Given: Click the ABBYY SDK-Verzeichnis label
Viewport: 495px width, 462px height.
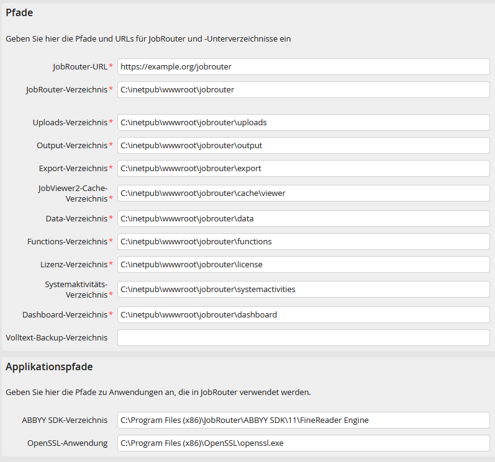Looking at the screenshot, I should 65,420.
